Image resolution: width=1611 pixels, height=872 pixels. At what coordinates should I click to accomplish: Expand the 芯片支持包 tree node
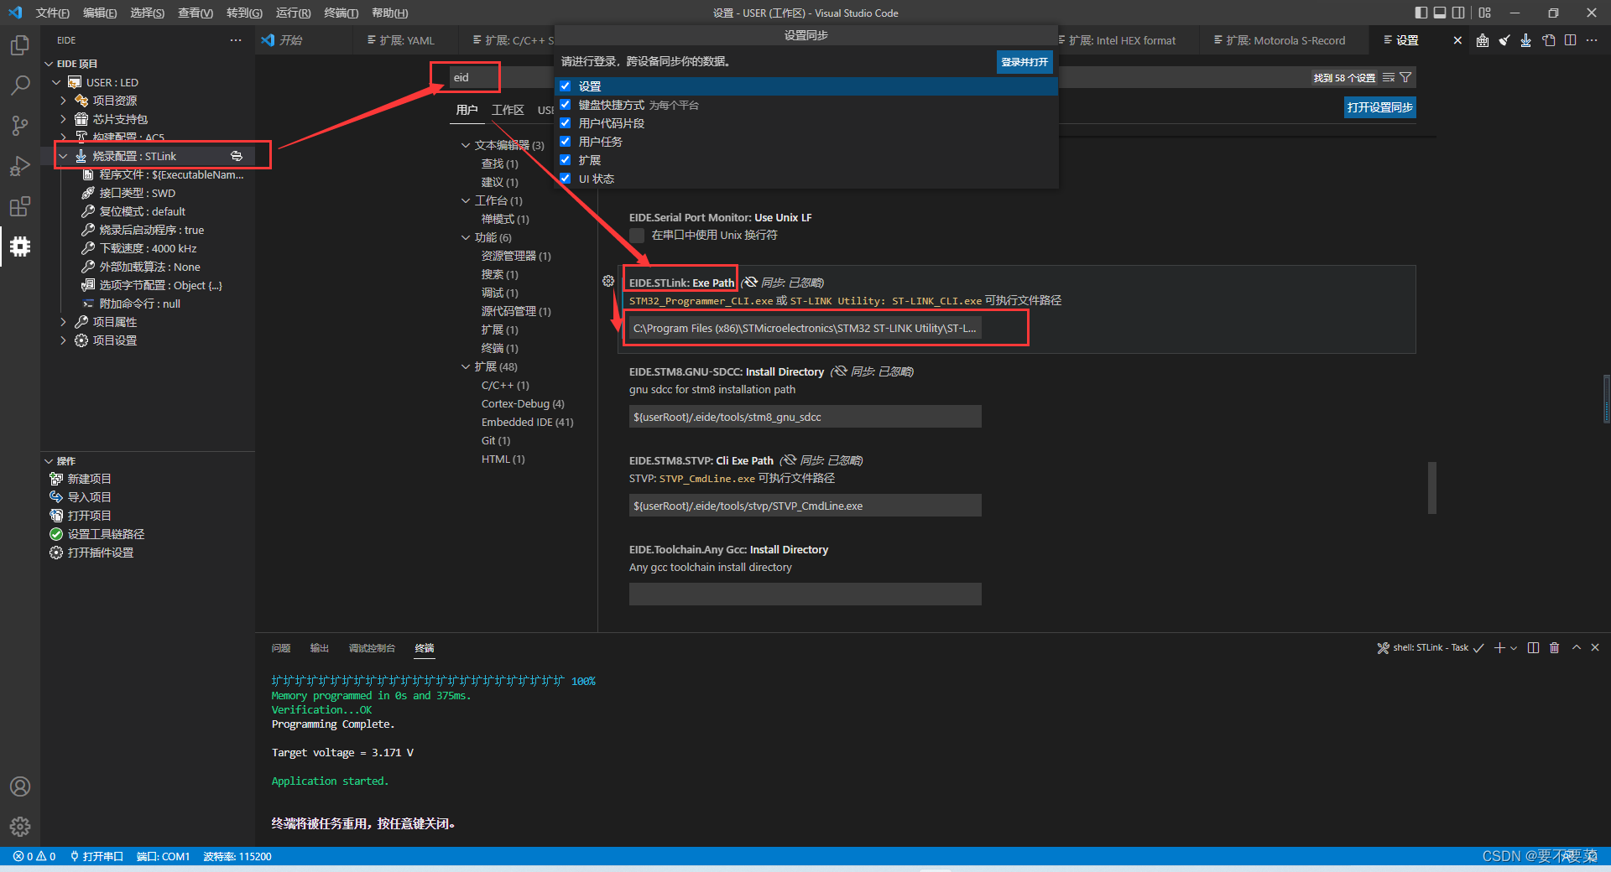[63, 119]
